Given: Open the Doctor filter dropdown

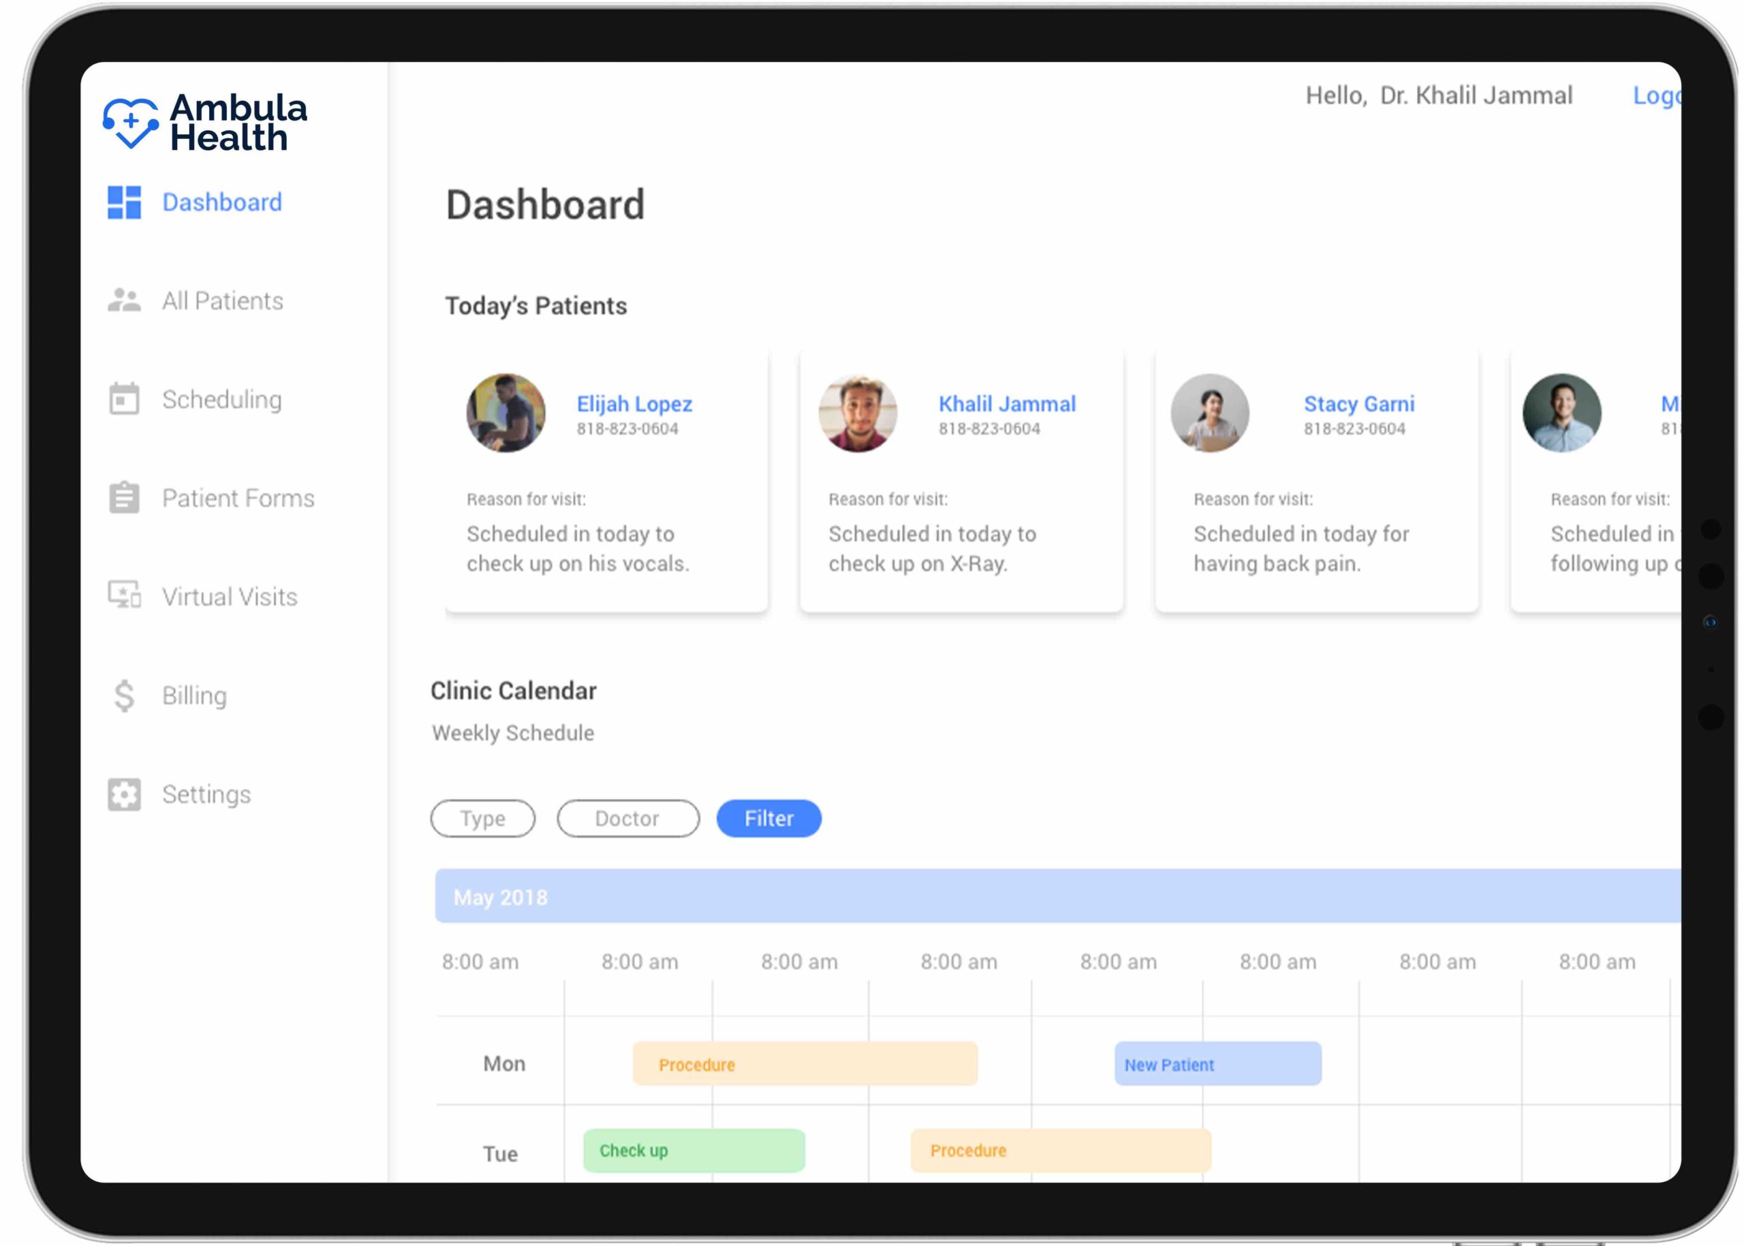Looking at the screenshot, I should pos(627,819).
